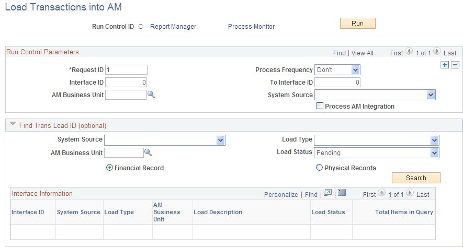Image resolution: width=463 pixels, height=247 pixels.
Task: Add a new row with the plus icon
Action: coord(444,65)
